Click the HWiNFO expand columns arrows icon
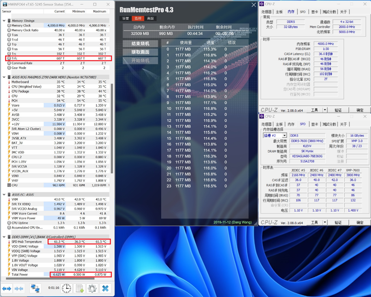The height and width of the screenshot is (297, 371). coord(7,288)
